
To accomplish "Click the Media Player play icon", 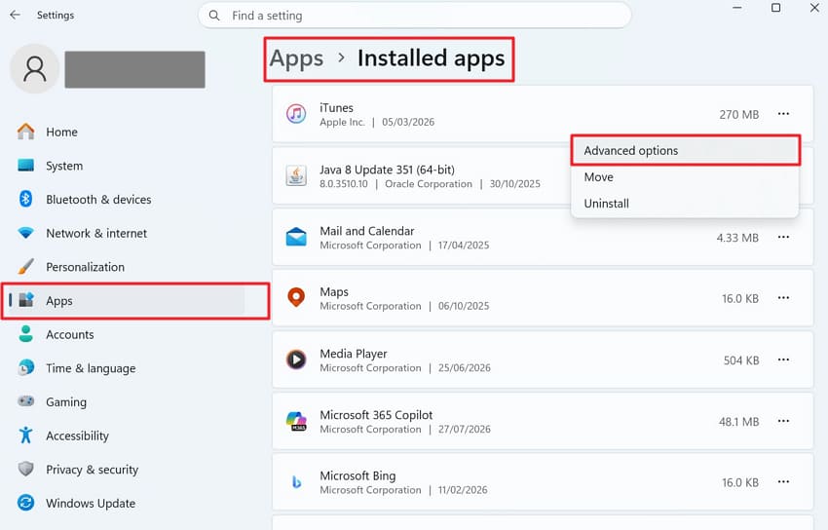I will pos(296,360).
